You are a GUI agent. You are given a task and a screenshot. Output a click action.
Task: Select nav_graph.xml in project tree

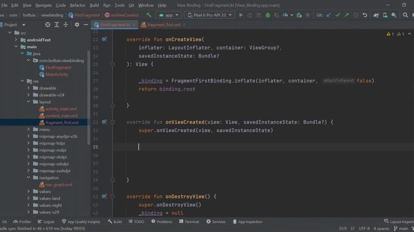(59, 185)
